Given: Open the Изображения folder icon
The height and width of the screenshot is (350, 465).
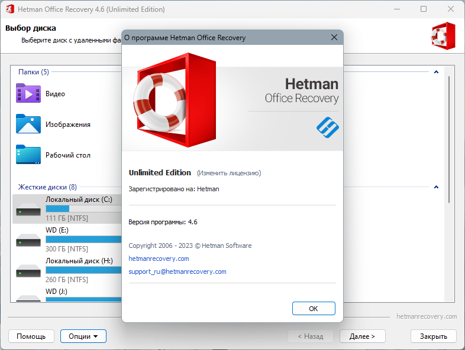Looking at the screenshot, I should click(28, 124).
